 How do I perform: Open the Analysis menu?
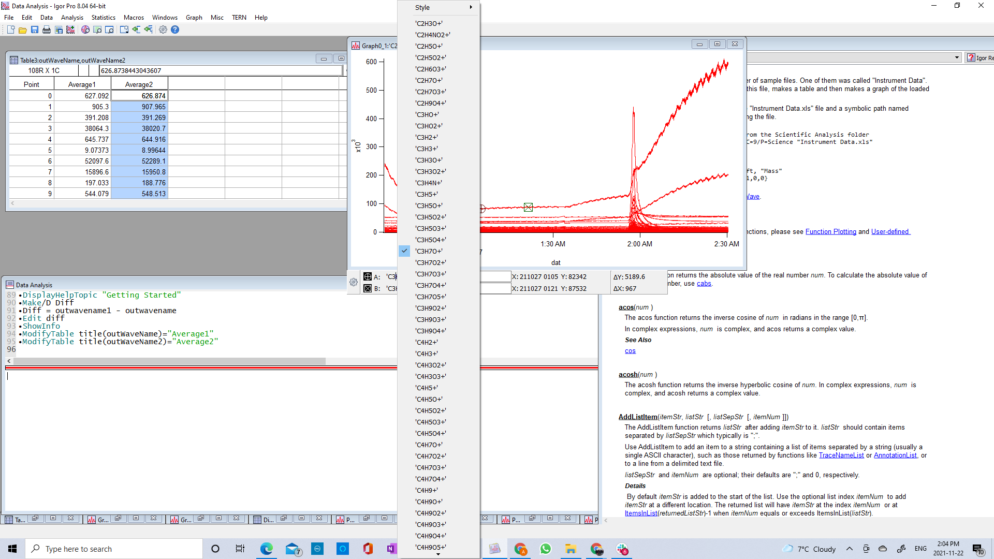coord(72,17)
